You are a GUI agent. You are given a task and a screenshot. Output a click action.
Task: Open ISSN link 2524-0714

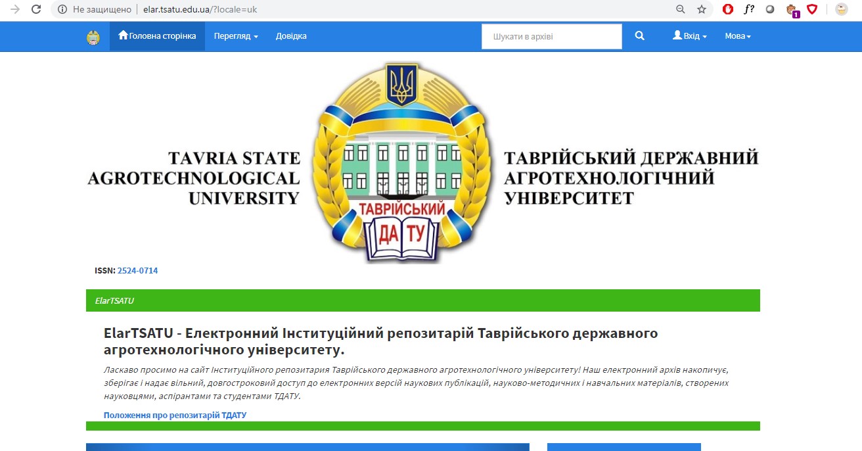pos(137,270)
